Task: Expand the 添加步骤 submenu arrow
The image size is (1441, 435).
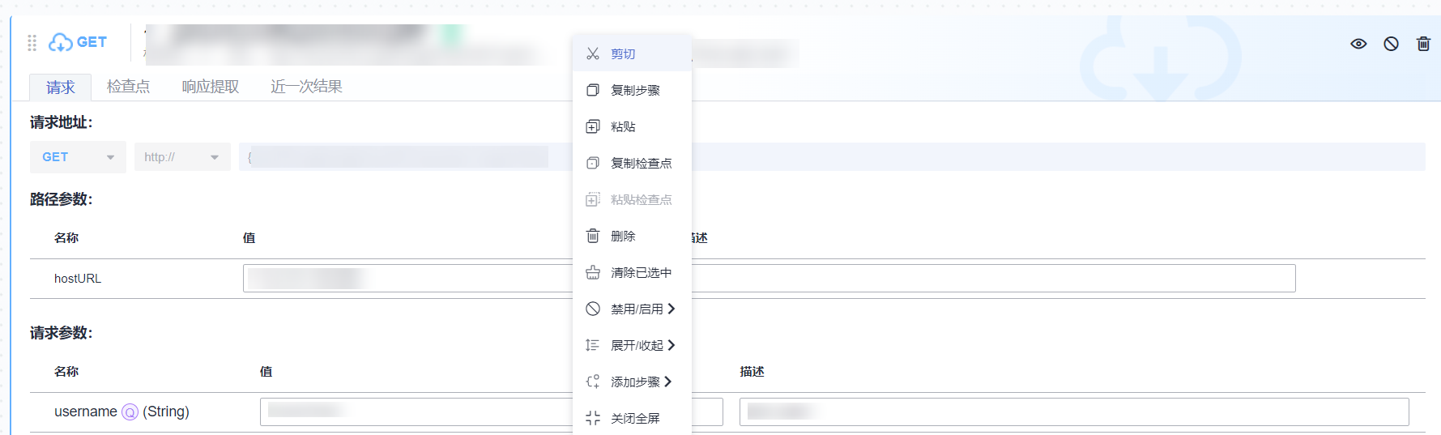Action: (x=667, y=382)
